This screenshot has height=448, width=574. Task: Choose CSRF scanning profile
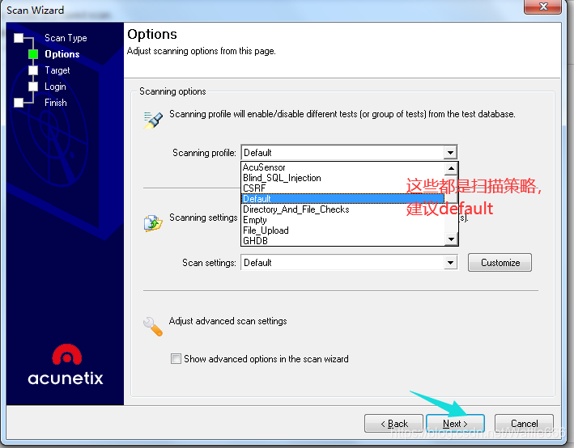pos(342,188)
